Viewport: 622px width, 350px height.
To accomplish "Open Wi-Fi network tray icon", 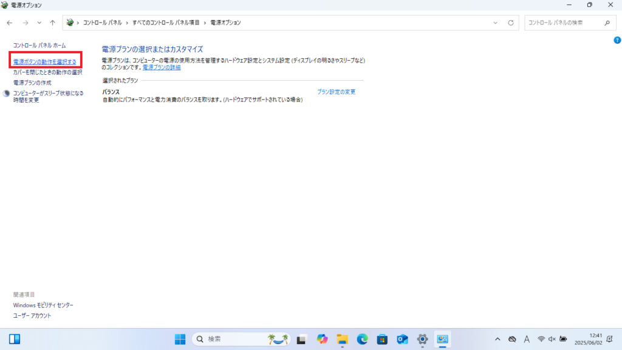I will (x=541, y=339).
